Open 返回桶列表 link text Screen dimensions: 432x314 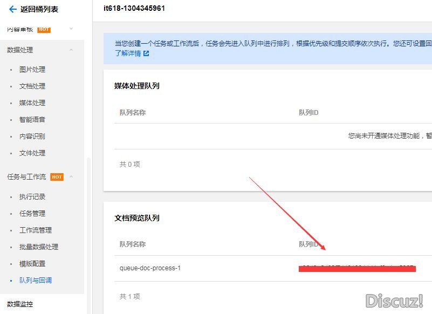(39, 9)
